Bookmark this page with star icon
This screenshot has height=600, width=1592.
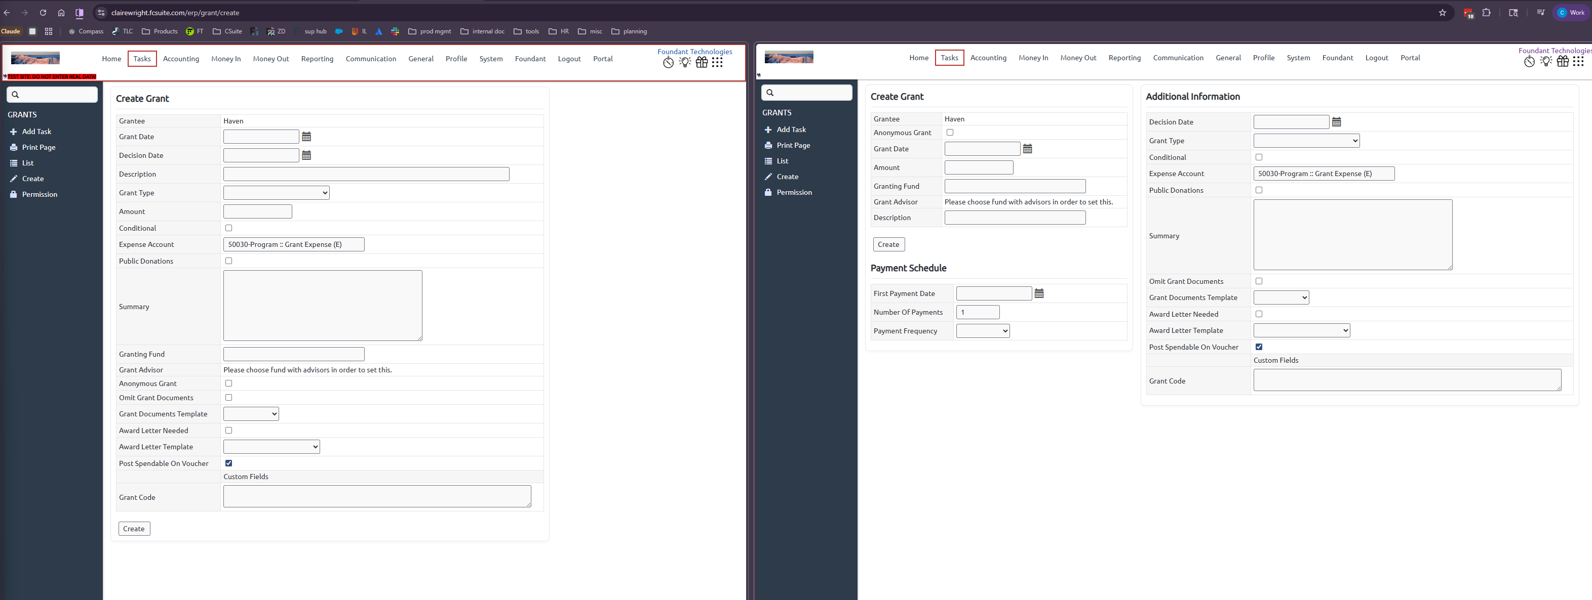[x=1442, y=12]
